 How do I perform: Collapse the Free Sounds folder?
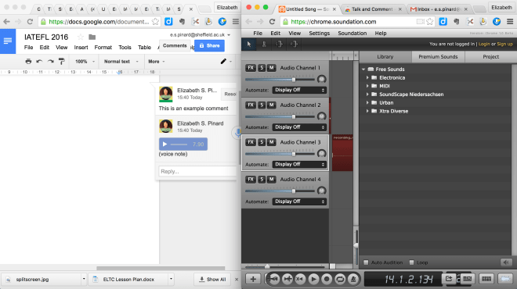[363, 69]
